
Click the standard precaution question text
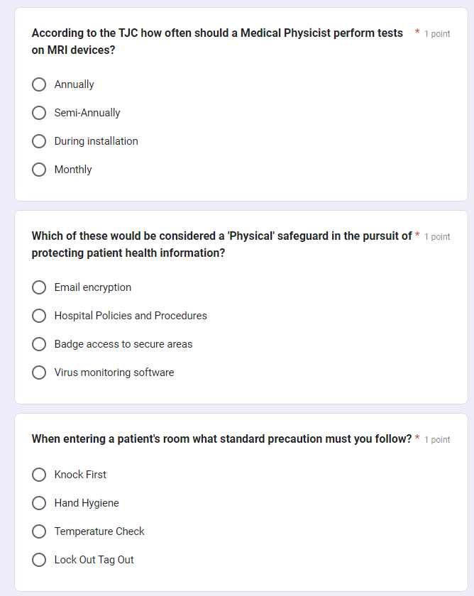(x=221, y=439)
